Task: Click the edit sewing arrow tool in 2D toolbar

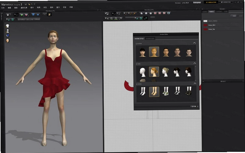Action: pos(107,19)
